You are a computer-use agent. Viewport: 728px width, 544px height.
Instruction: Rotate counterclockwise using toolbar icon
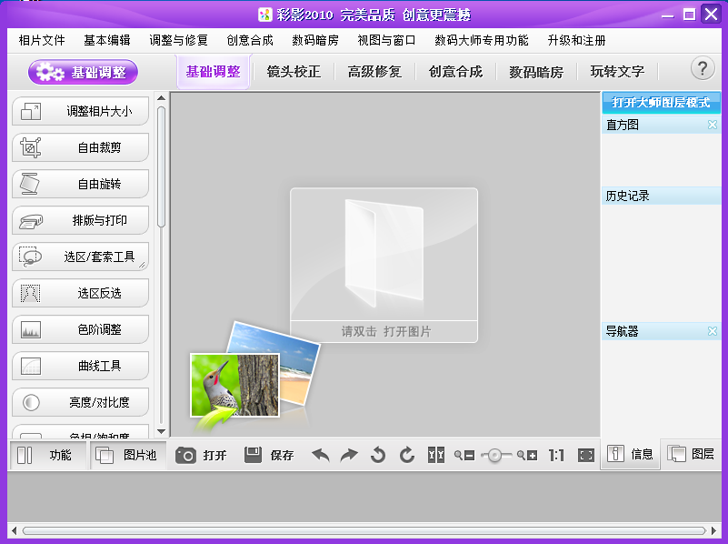[378, 455]
